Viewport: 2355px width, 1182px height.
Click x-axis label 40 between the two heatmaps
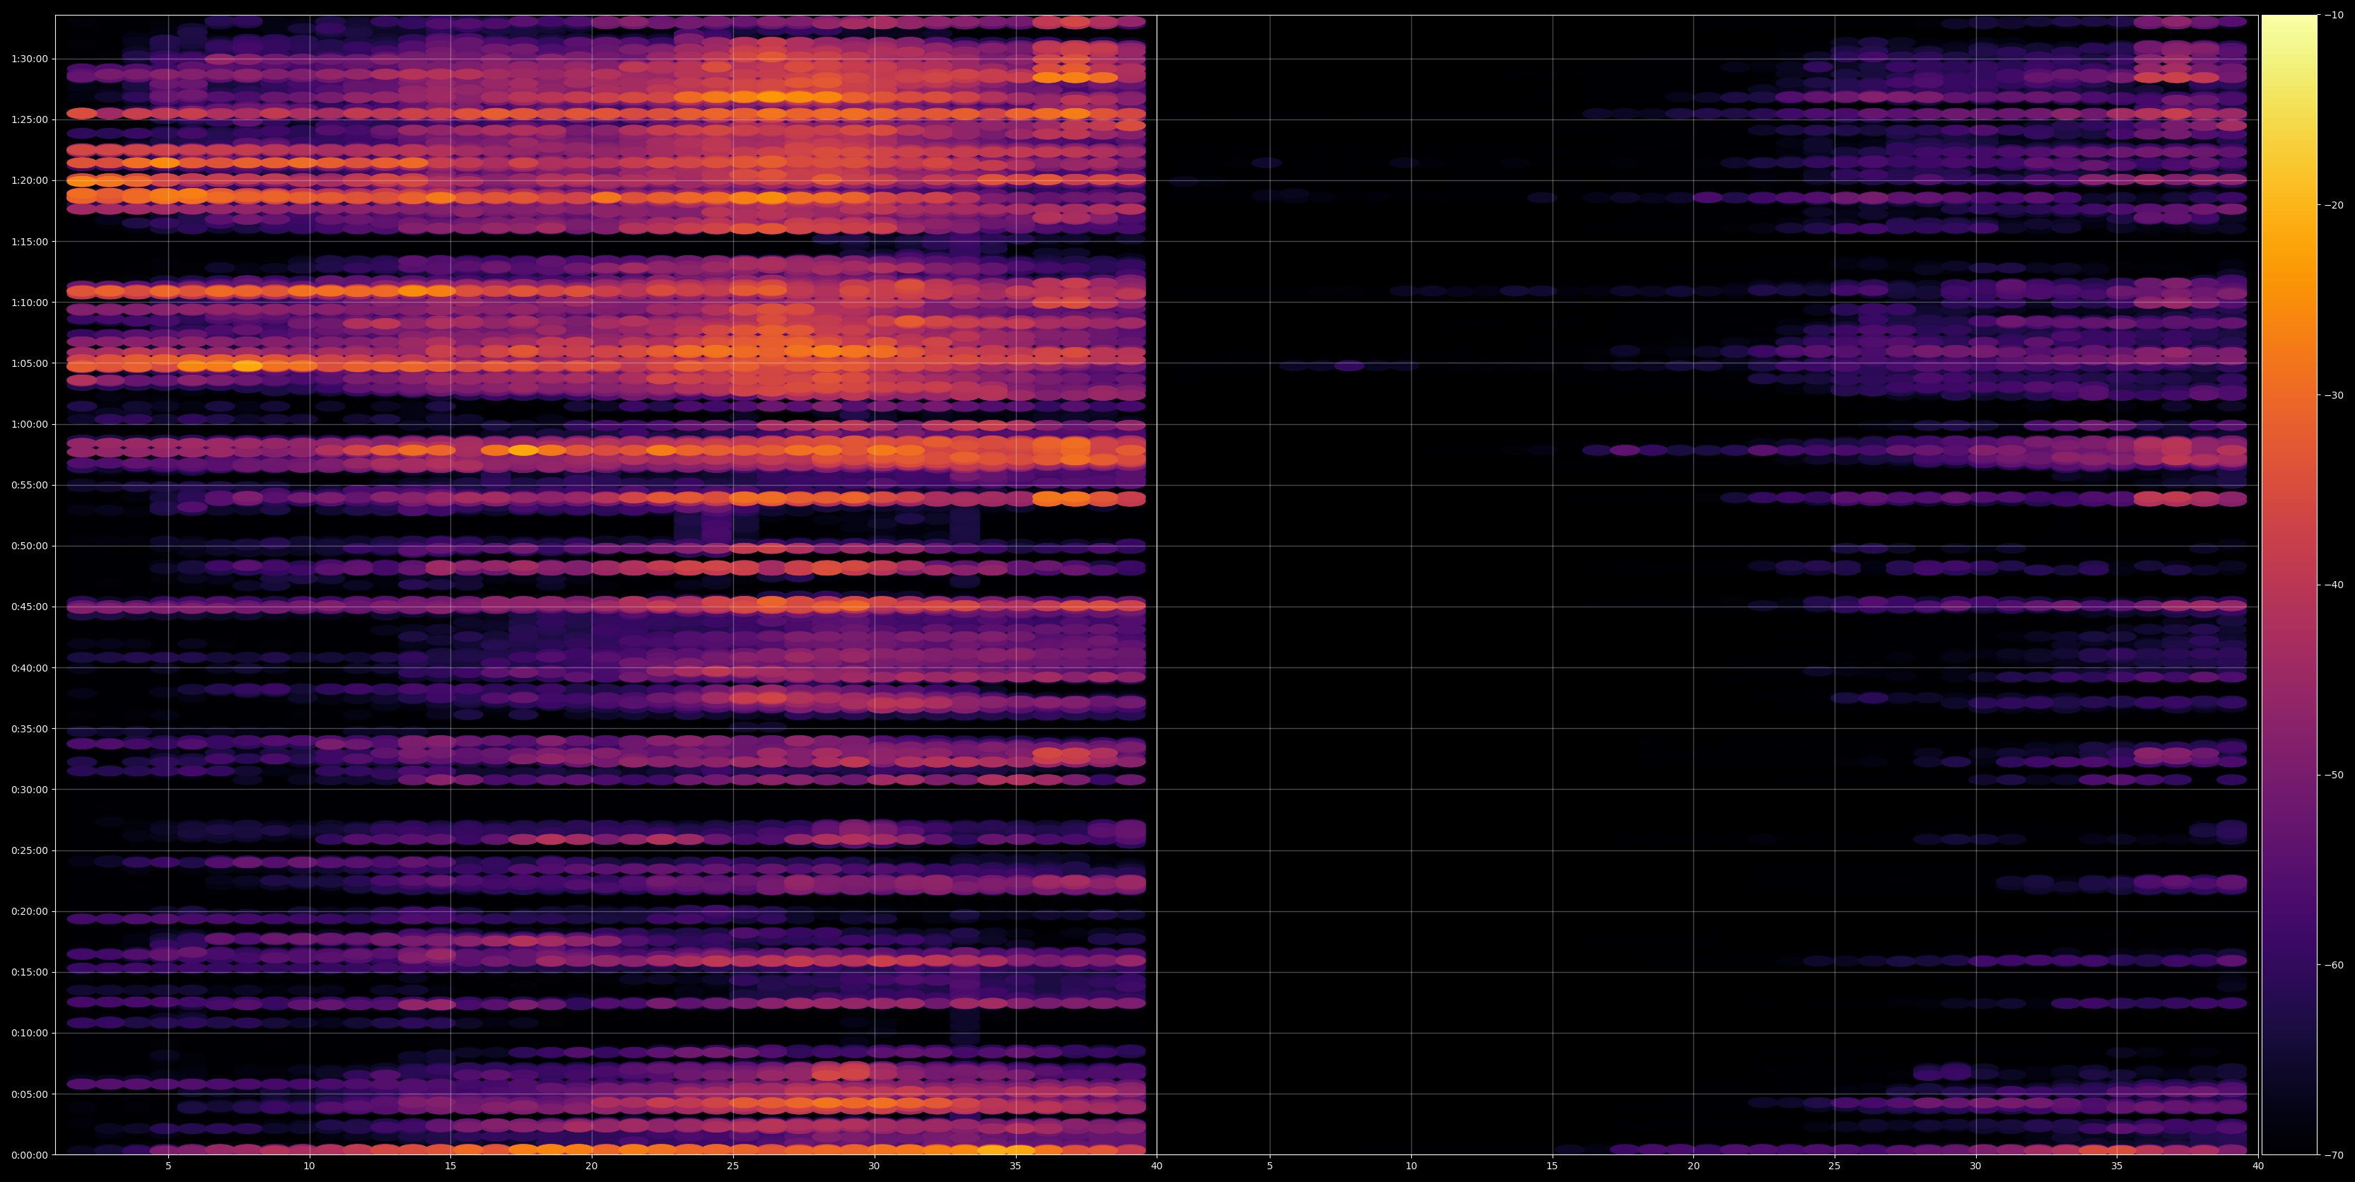[x=1157, y=1166]
